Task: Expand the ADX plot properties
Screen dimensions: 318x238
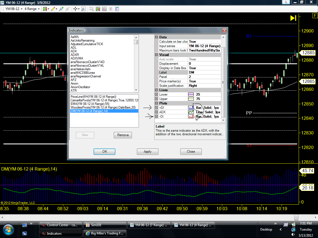Action: pyautogui.click(x=156, y=112)
